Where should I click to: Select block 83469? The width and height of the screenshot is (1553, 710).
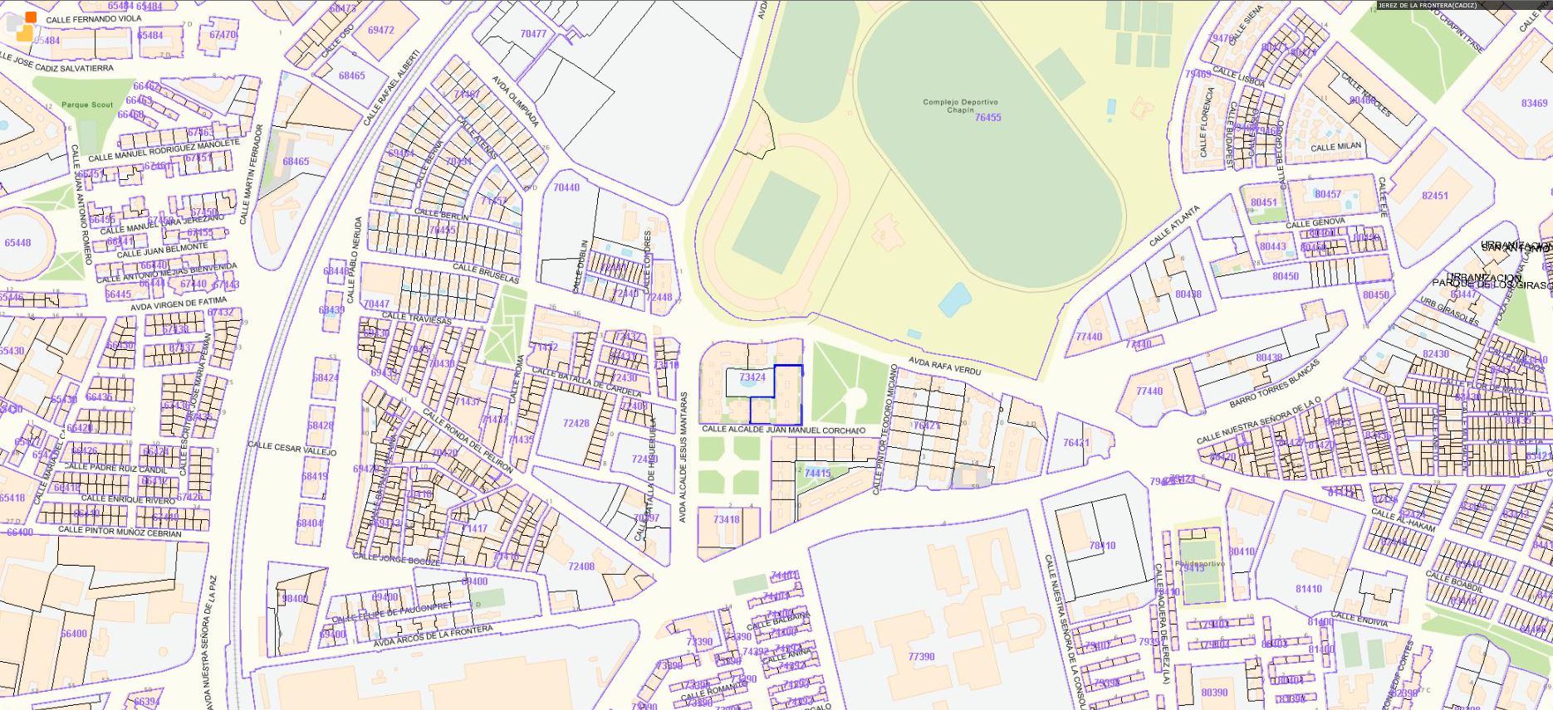[1534, 104]
